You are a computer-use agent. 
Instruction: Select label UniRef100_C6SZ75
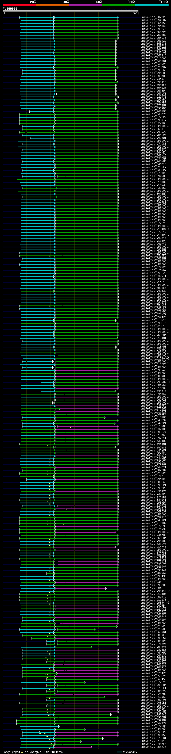153,747
